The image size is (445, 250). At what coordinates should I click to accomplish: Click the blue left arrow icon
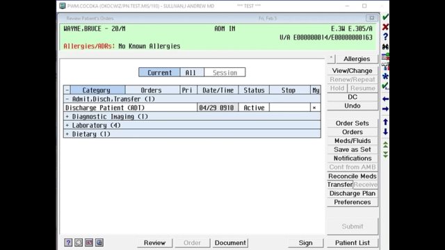coord(385,99)
